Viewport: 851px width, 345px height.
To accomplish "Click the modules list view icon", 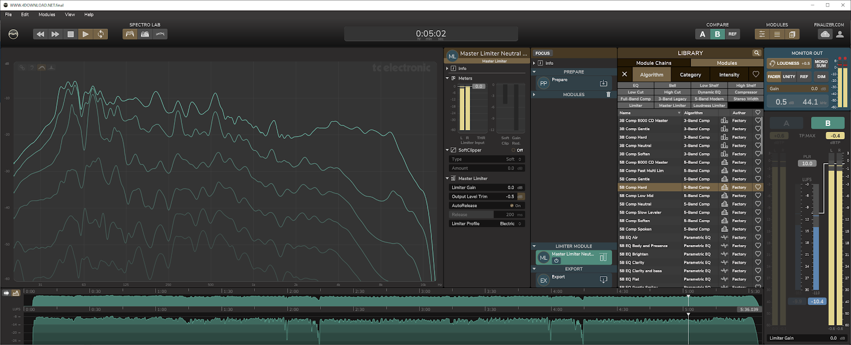I will [777, 34].
